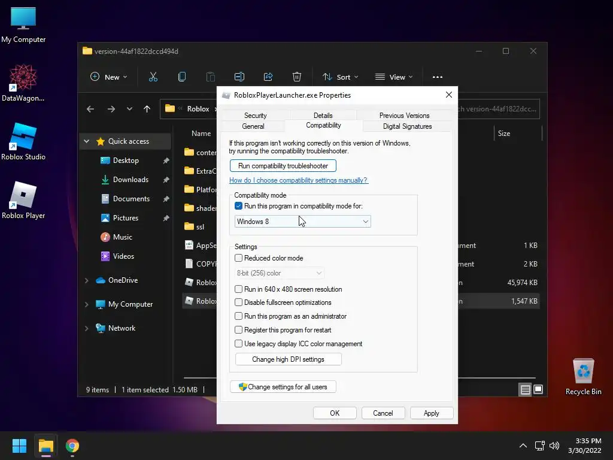Go up one folder level arrow

click(147, 109)
